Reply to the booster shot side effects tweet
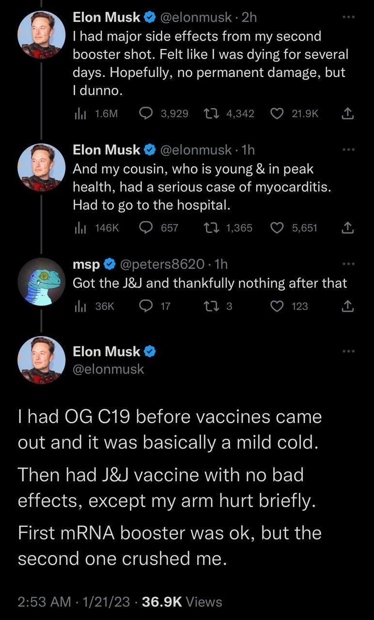 point(146,113)
